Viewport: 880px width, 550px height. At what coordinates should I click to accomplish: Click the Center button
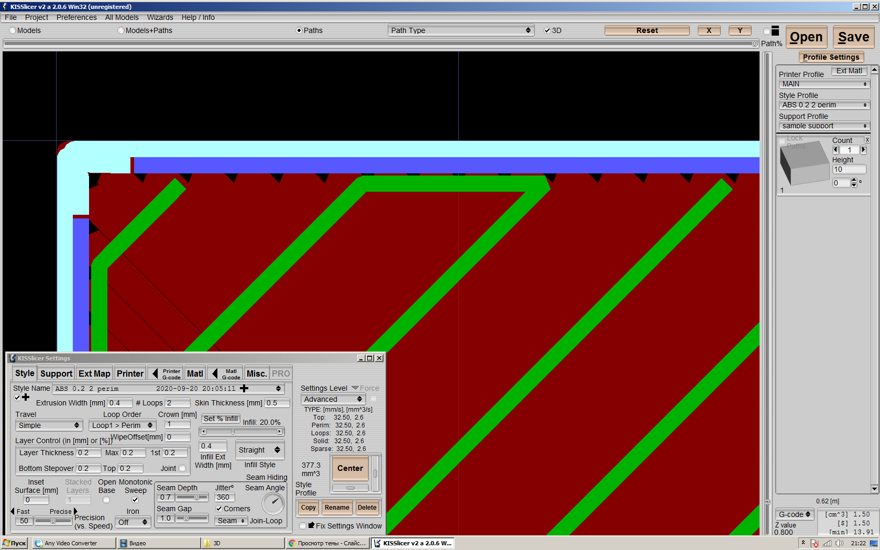[x=350, y=468]
